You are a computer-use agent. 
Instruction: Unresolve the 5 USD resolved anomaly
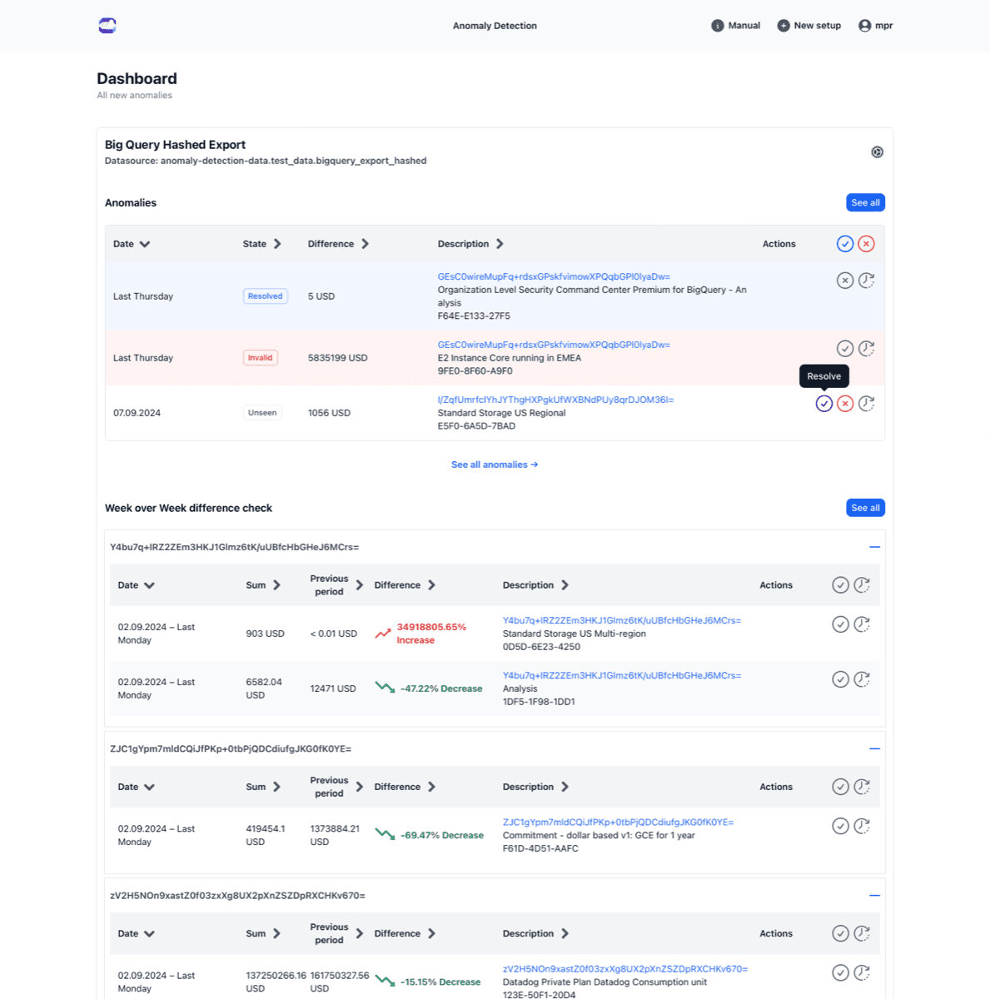click(x=845, y=281)
